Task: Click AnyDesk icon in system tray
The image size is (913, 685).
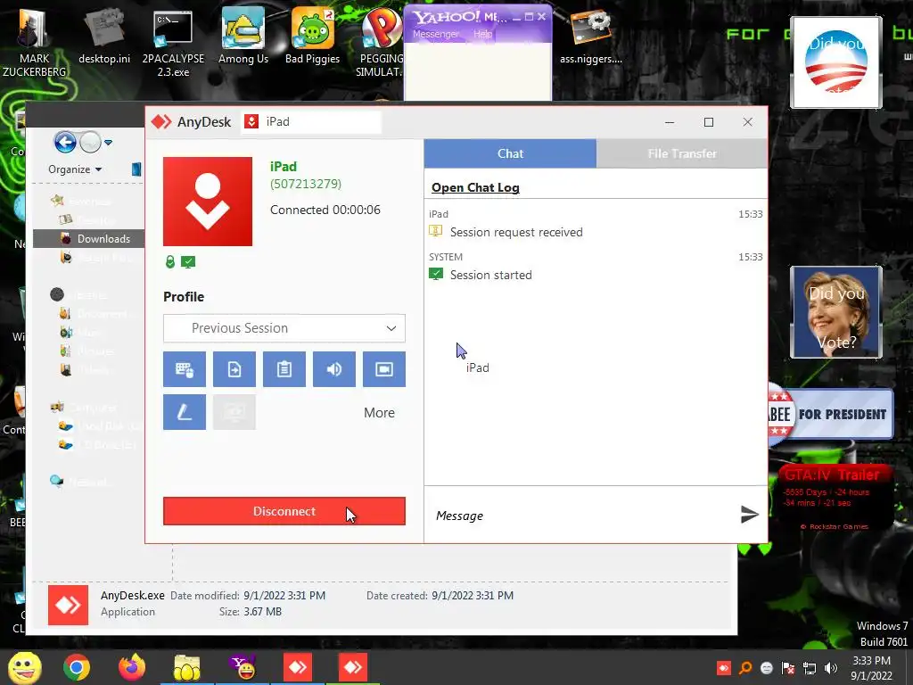Action: (724, 668)
